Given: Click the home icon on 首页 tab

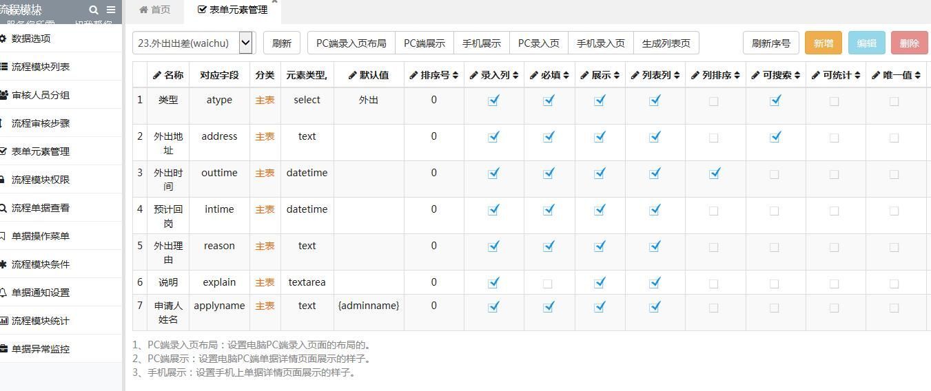Looking at the screenshot, I should tap(143, 10).
